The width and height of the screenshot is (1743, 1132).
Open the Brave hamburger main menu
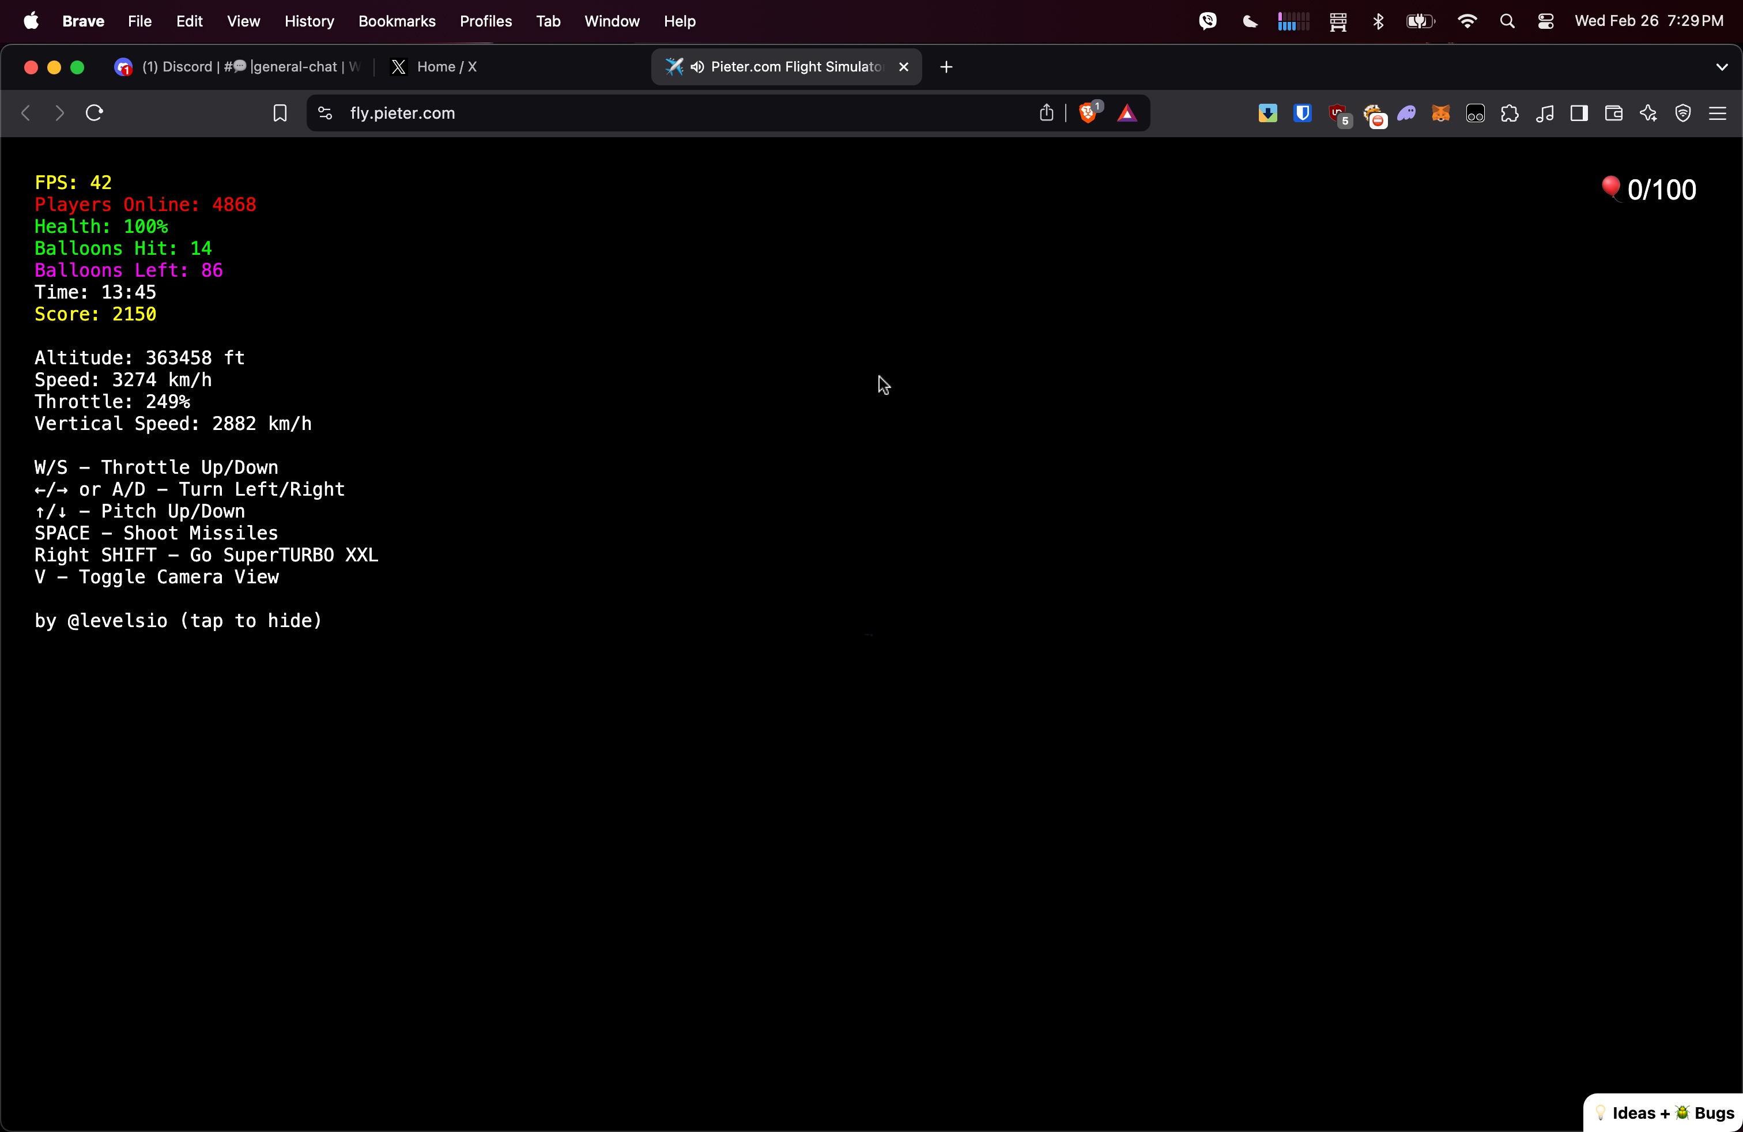coord(1718,114)
